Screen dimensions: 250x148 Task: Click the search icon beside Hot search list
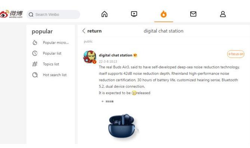click(35, 75)
